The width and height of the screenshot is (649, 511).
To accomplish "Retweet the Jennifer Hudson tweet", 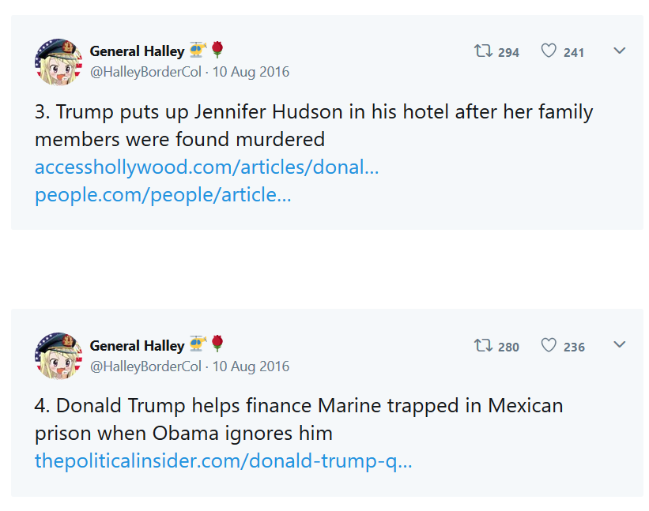I will point(483,51).
